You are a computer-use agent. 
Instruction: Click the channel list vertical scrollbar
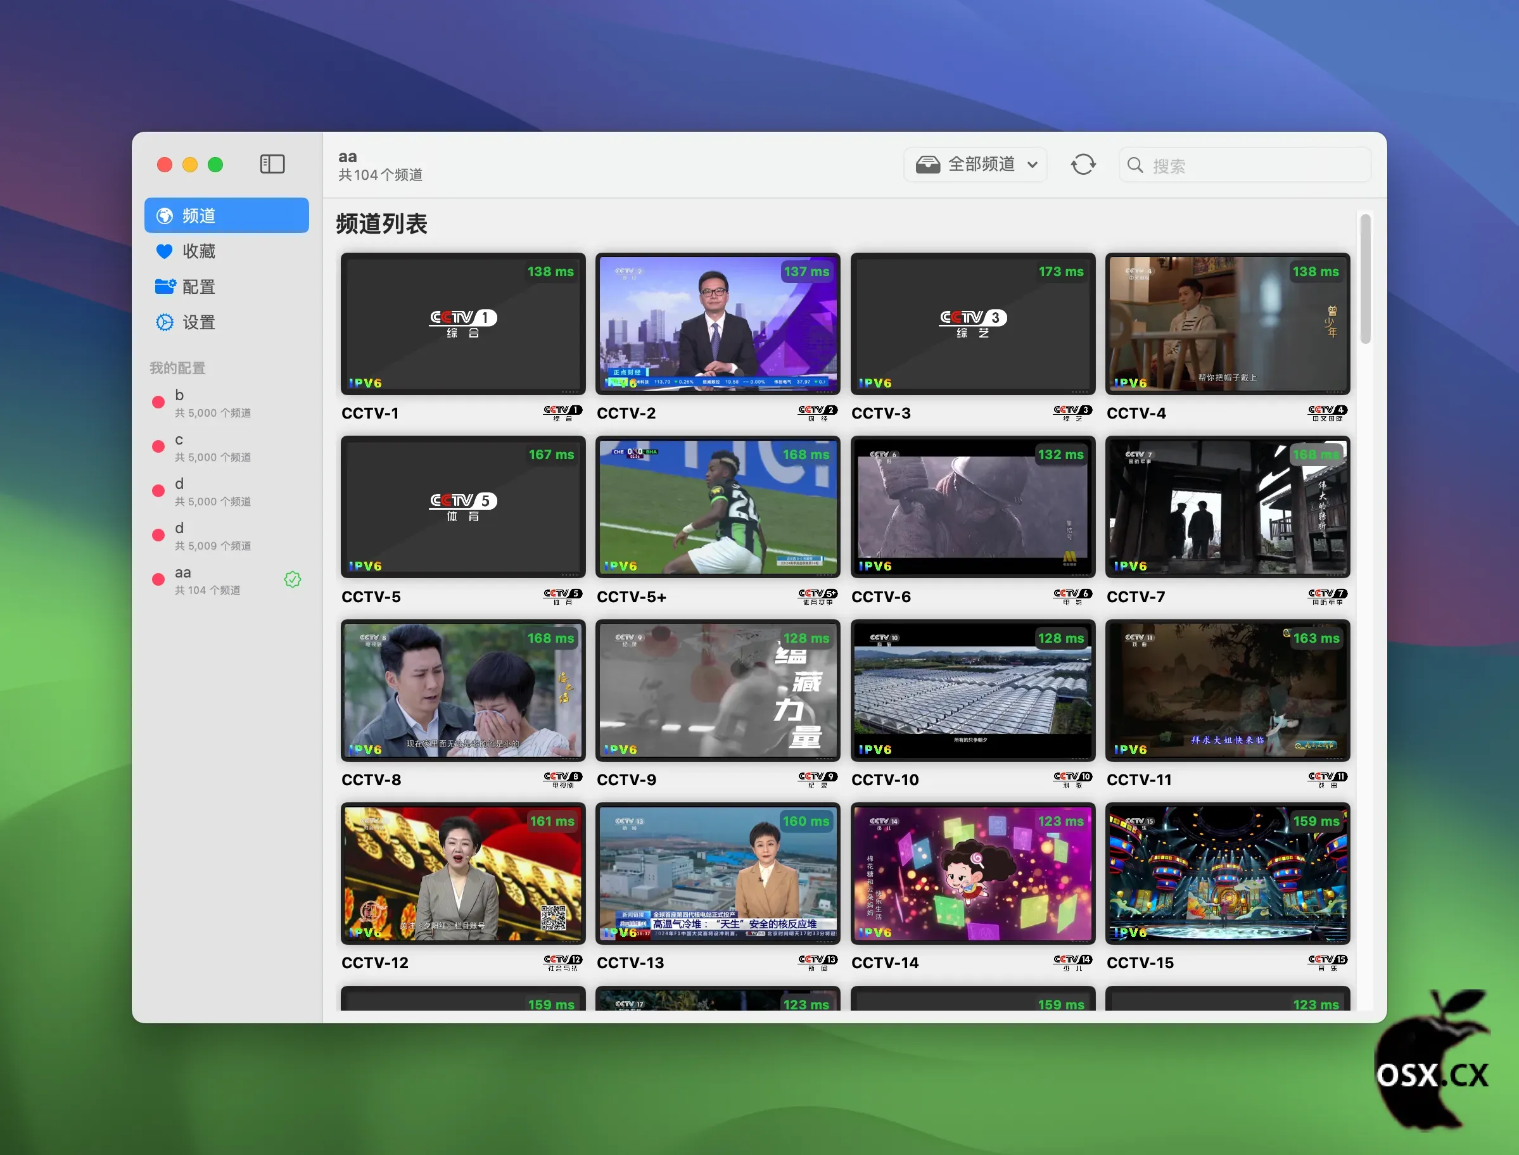(1366, 279)
